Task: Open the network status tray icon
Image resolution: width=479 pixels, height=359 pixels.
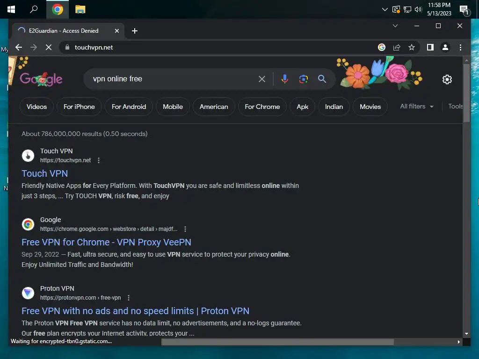Action: tap(407, 9)
